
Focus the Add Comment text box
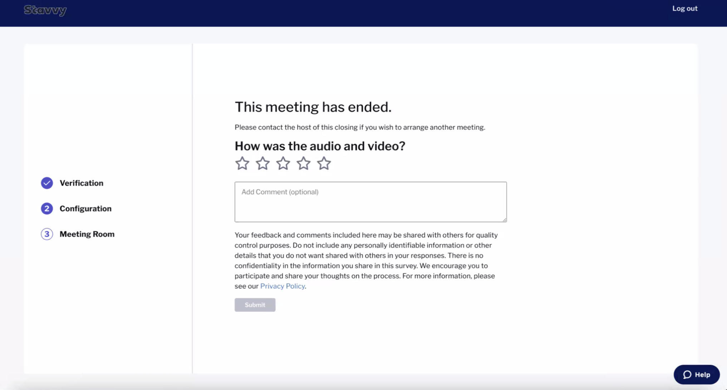(371, 202)
